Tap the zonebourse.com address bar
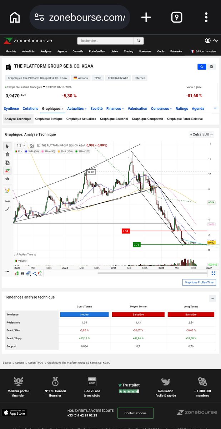The height and width of the screenshot is (429, 221). [80, 17]
